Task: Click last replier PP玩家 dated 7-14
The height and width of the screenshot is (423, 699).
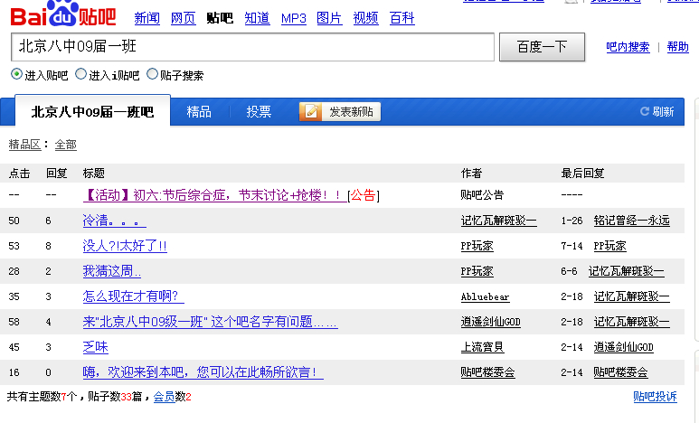Action: (x=609, y=246)
